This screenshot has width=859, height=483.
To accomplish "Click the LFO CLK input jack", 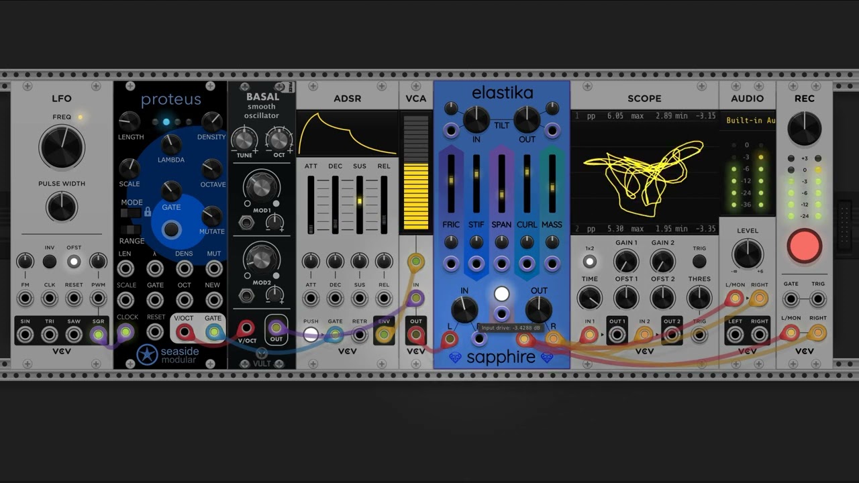I will (50, 297).
